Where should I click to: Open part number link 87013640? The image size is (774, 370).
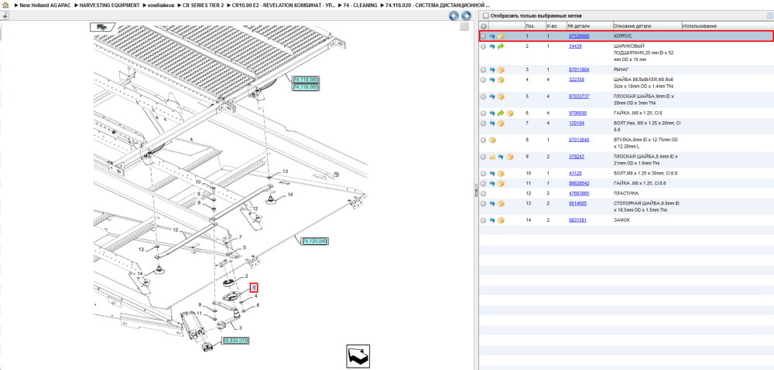(x=578, y=140)
